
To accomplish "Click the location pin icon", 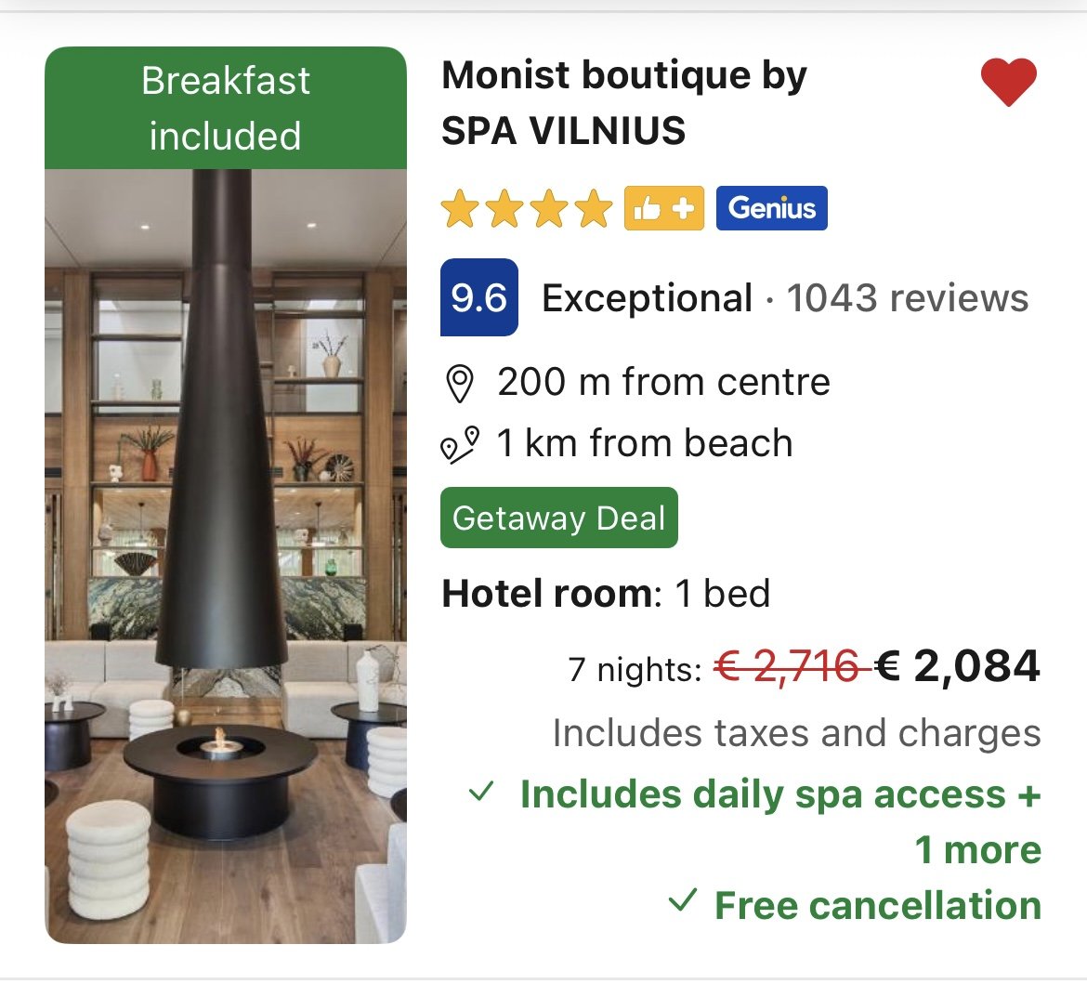I will pyautogui.click(x=459, y=384).
